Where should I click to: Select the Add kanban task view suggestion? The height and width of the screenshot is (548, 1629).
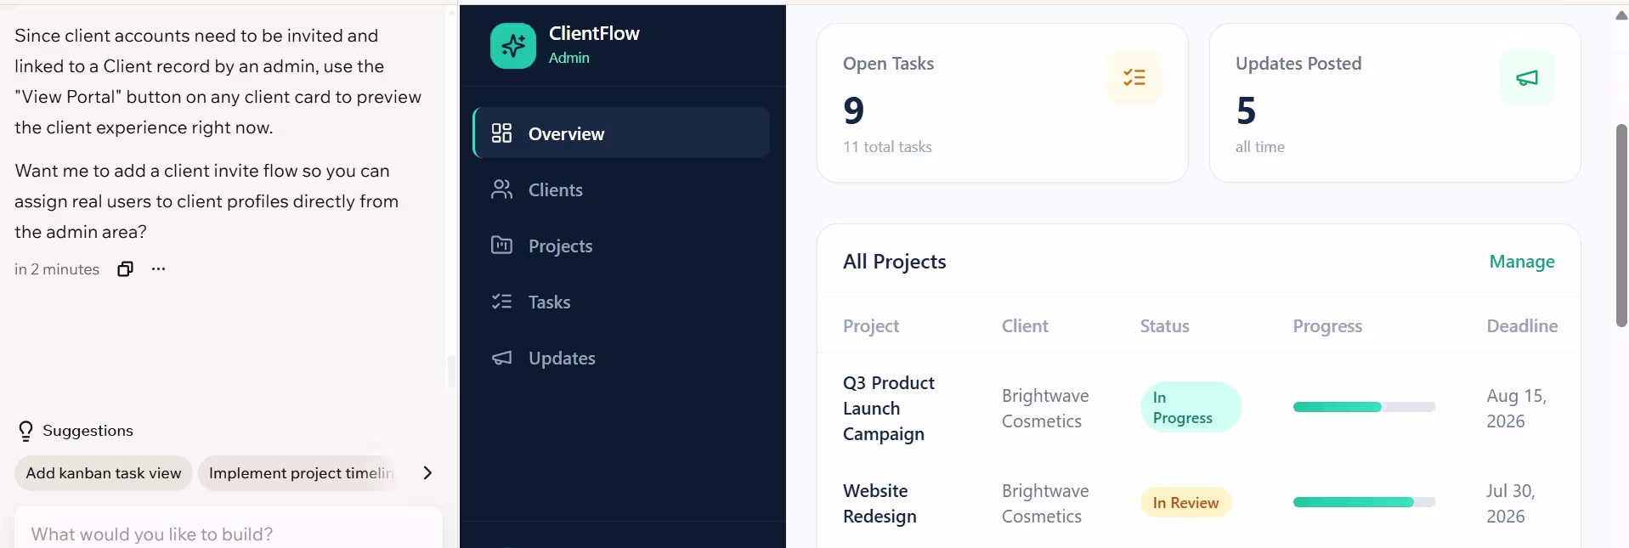[x=104, y=473]
